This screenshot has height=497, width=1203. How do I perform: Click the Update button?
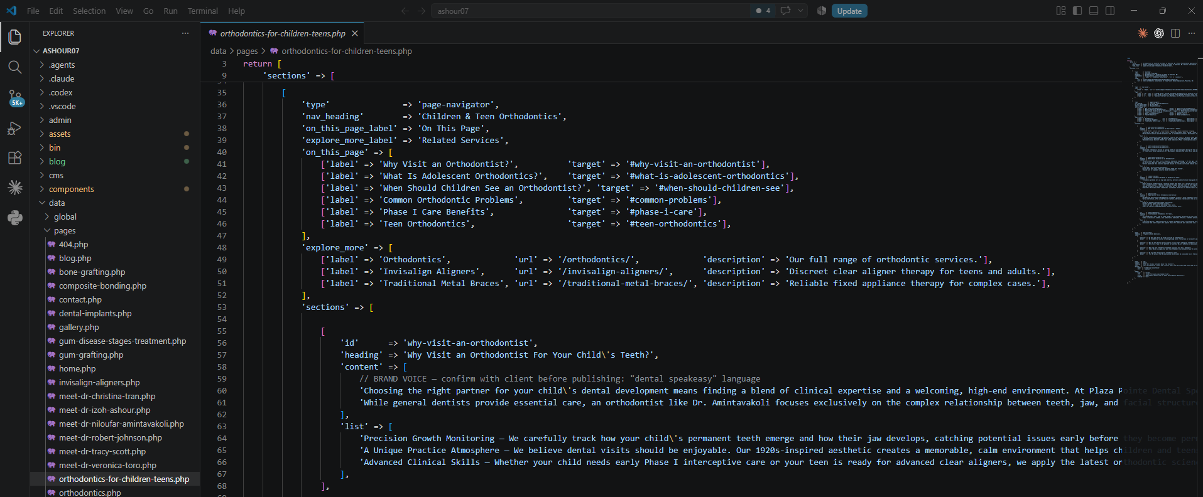click(849, 11)
